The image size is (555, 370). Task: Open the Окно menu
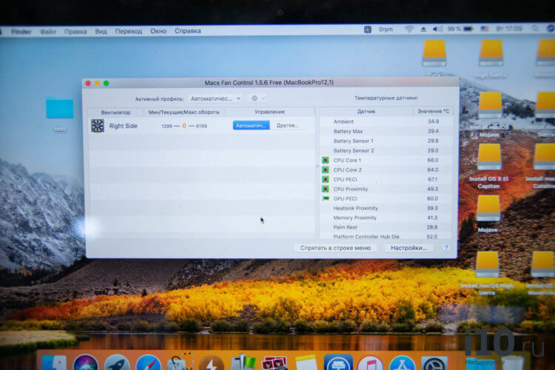tap(158, 31)
